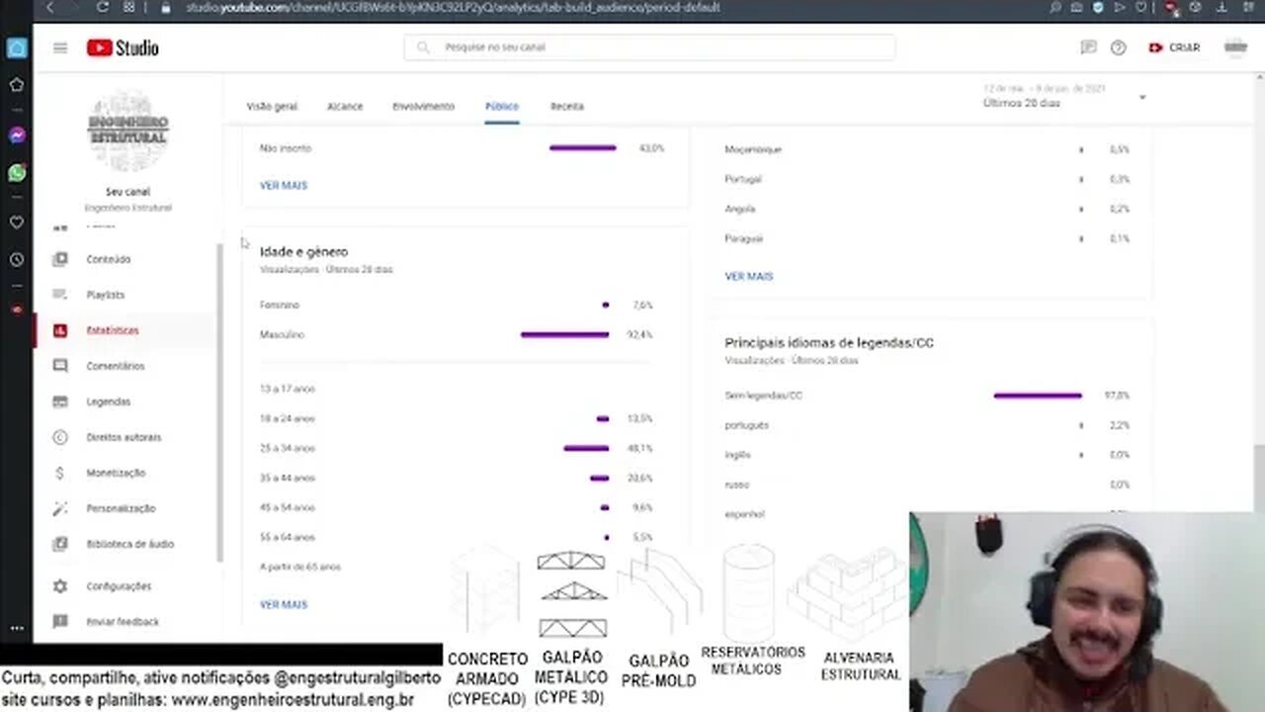Click the 18 a 24 anos label

(288, 418)
